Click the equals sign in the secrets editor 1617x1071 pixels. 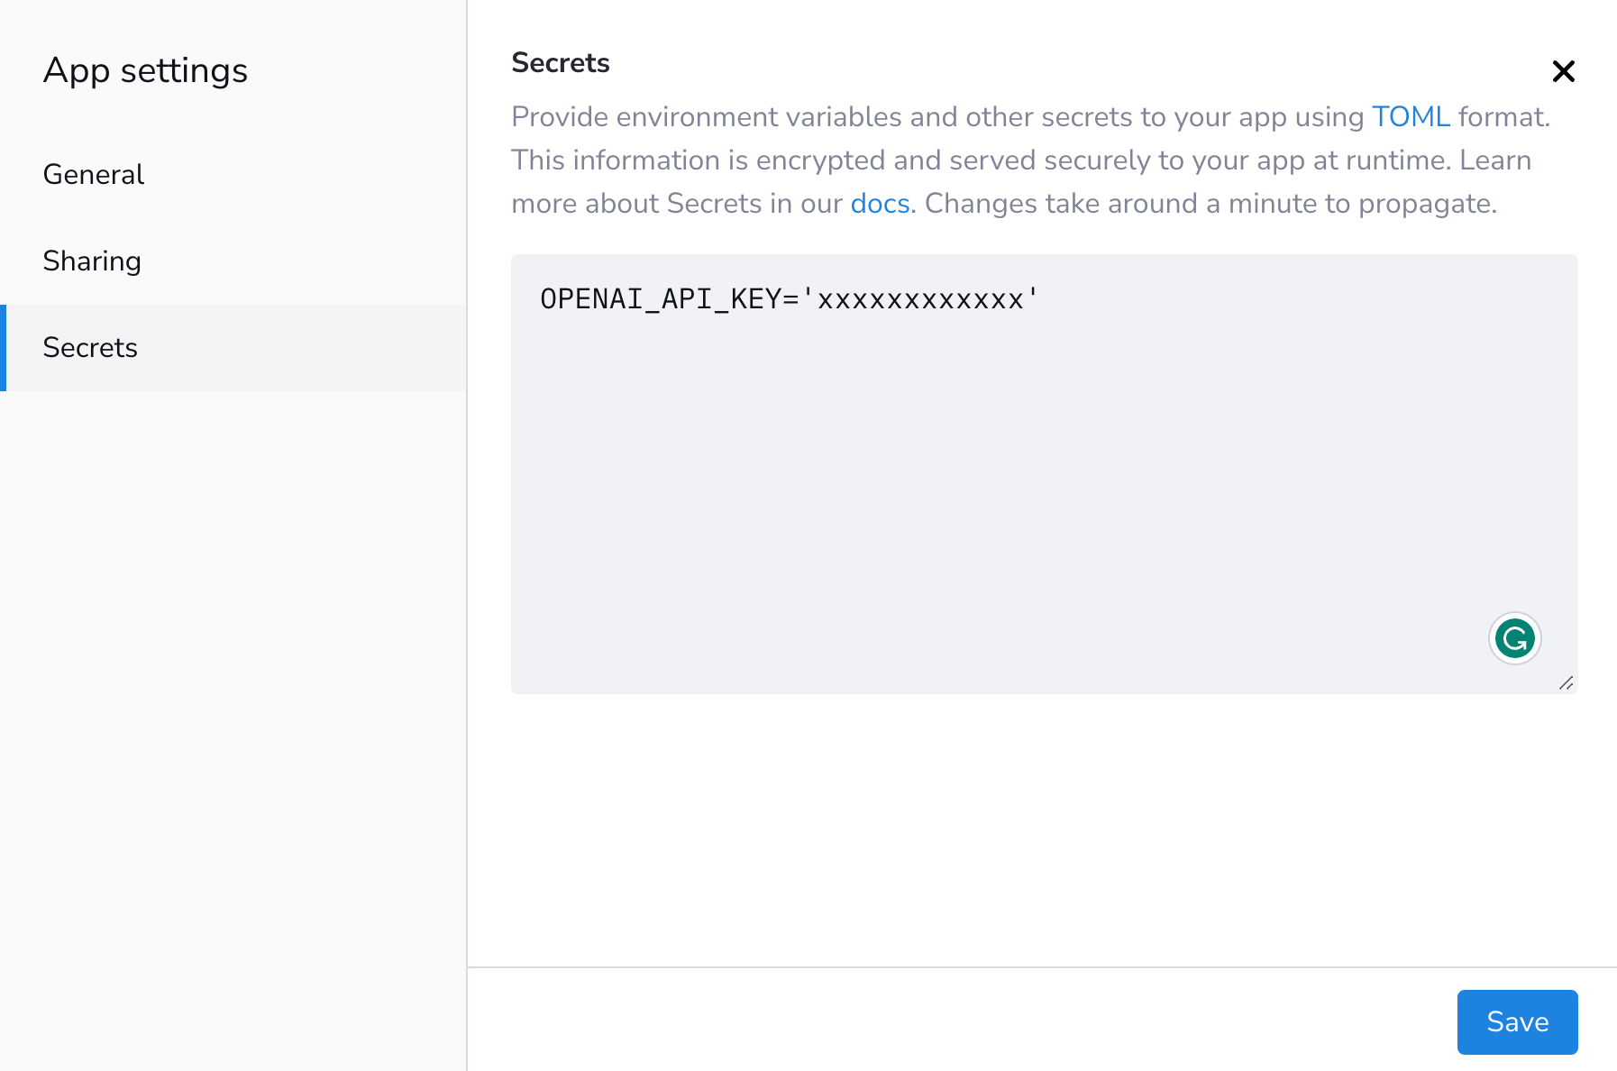790,299
